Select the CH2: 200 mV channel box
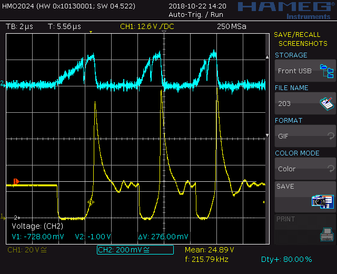Viewport: 337px width, 274px height. pos(135,250)
